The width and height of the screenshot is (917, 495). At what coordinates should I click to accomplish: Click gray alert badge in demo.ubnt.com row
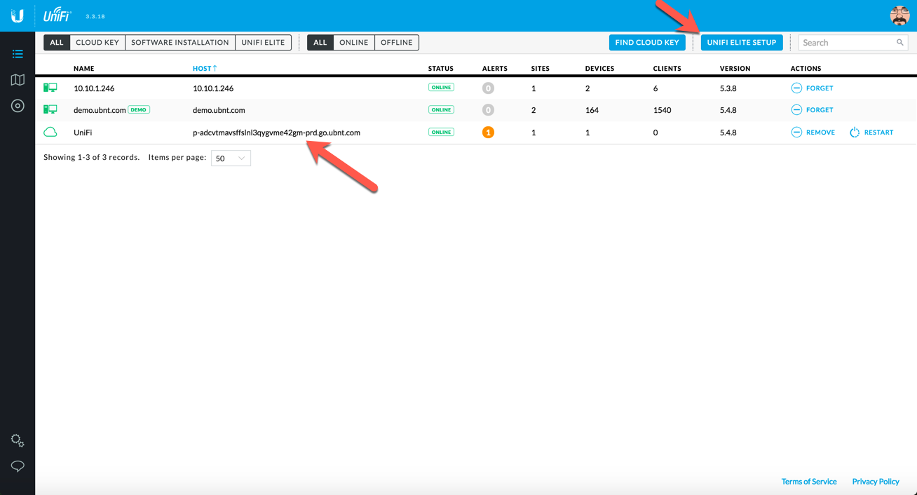489,110
